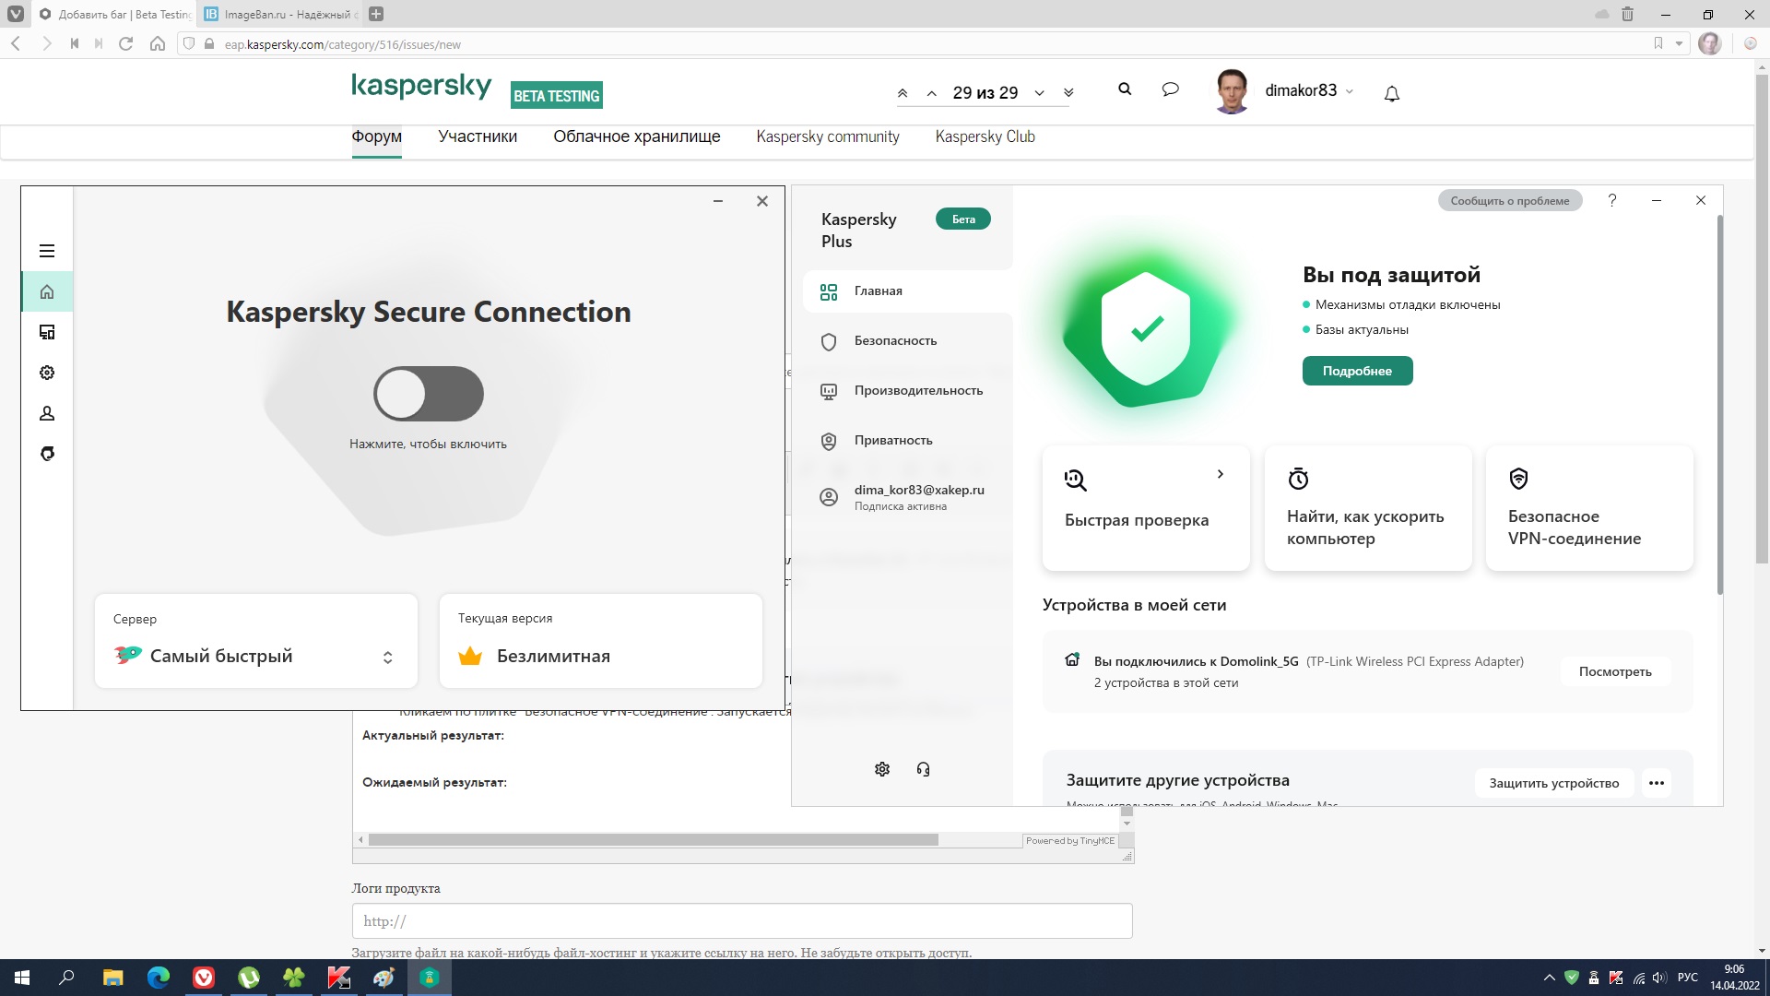
Task: Open Vivaldi browser from taskbar
Action: [204, 978]
